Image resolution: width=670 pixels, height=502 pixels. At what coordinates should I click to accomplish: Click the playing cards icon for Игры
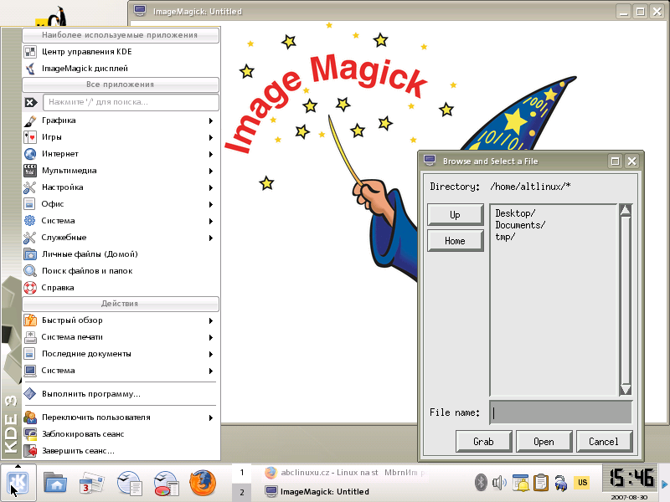[30, 137]
